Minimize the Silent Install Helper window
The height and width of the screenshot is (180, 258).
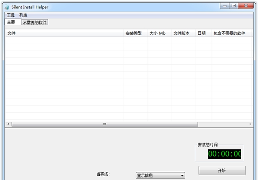pyautogui.click(x=225, y=6)
